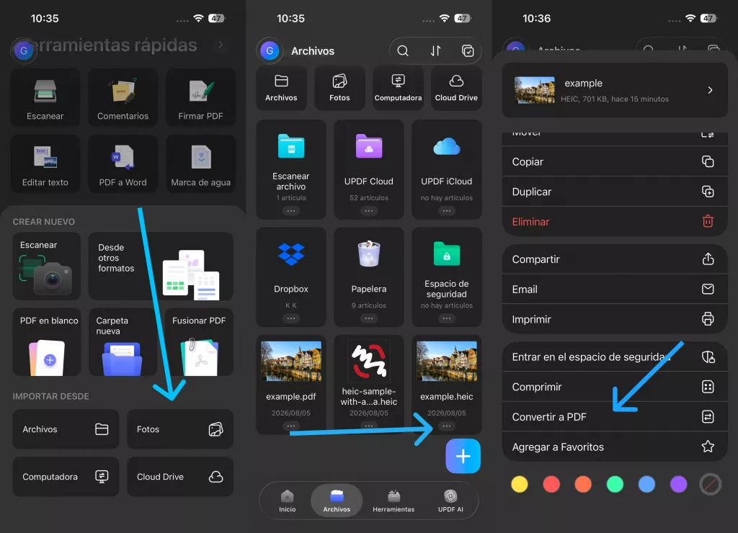
Task: Import from Computadora button
Action: (66, 477)
